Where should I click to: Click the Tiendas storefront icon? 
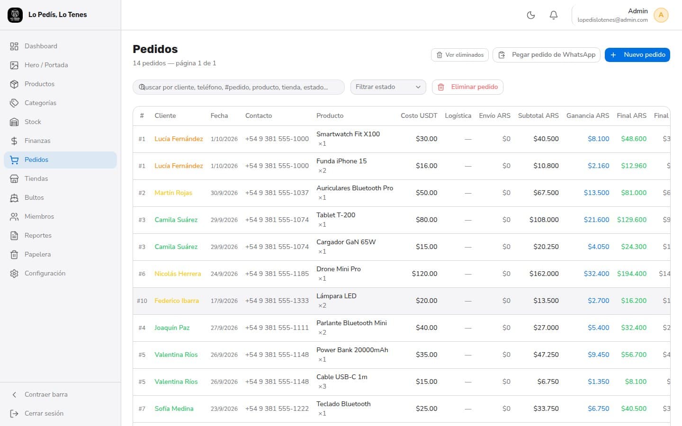(14, 178)
